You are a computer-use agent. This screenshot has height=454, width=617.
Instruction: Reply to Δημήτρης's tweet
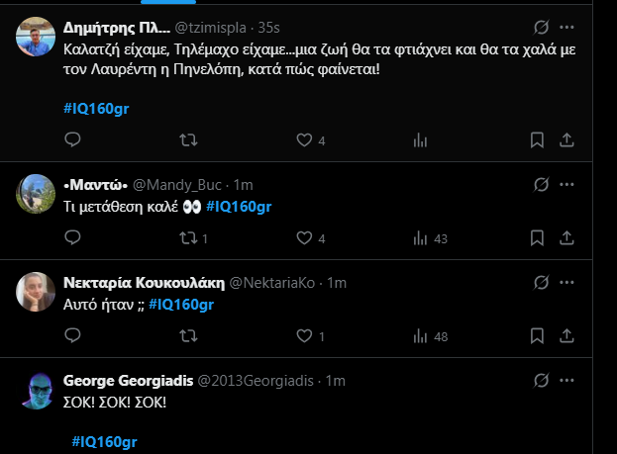pyautogui.click(x=72, y=140)
